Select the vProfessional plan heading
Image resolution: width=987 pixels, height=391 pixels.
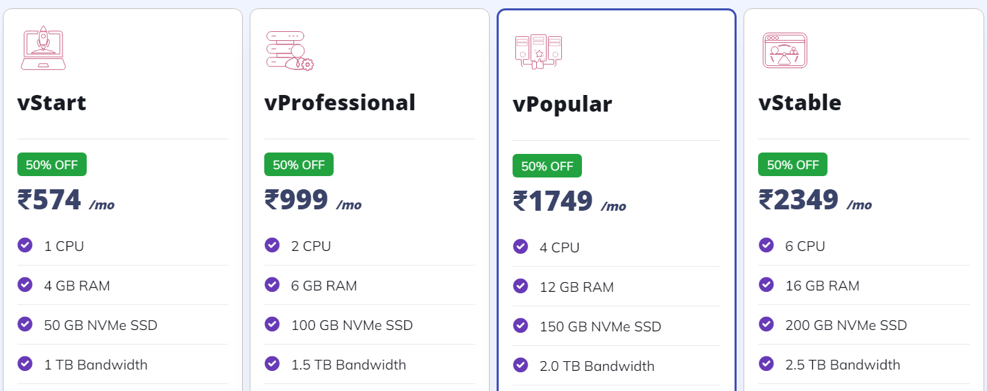(340, 103)
